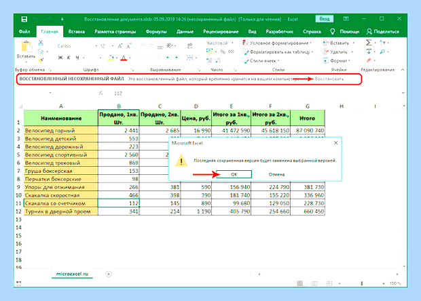Click the insert function fx icon
Screen dimensions: 421x301
pyautogui.click(x=100, y=94)
